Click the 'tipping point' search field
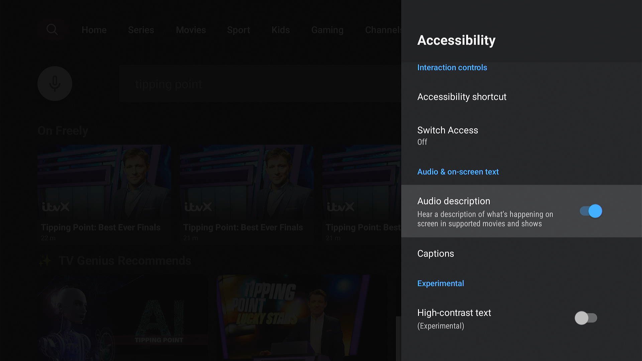 [260, 84]
